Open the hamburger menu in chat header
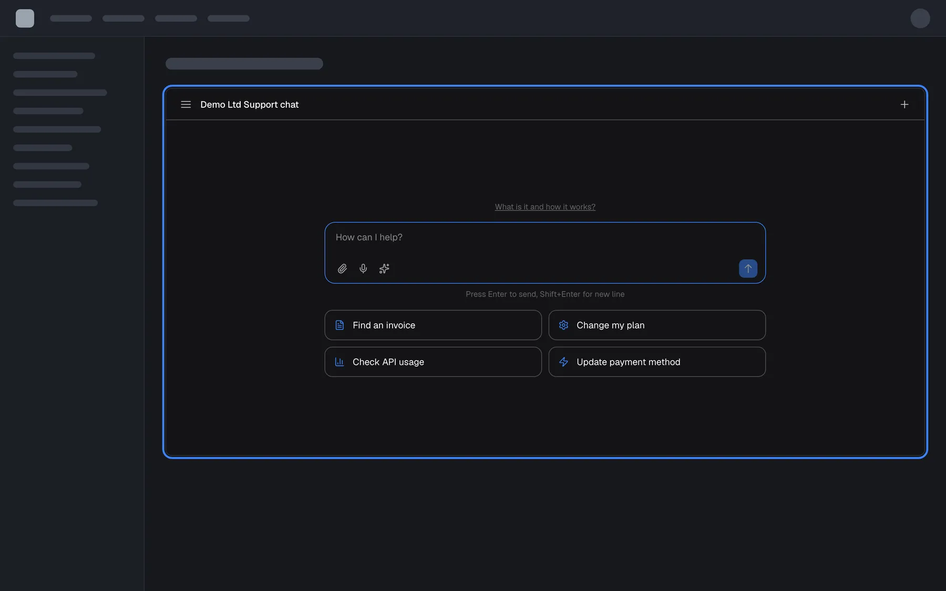Screen dimensions: 946x591 (186, 105)
